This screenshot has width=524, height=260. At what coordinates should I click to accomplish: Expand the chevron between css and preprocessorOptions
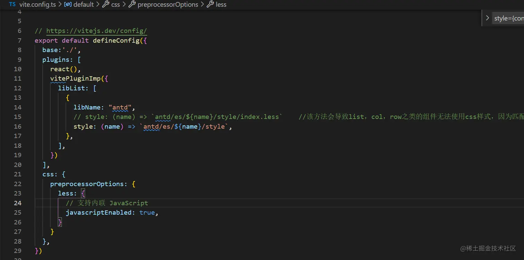click(x=124, y=5)
